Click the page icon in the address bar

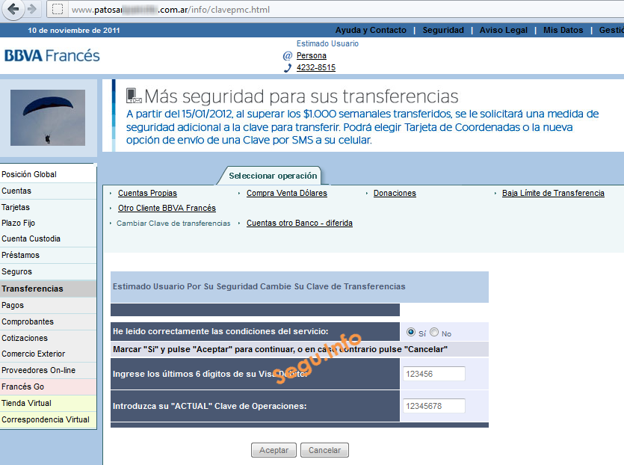pyautogui.click(x=58, y=9)
